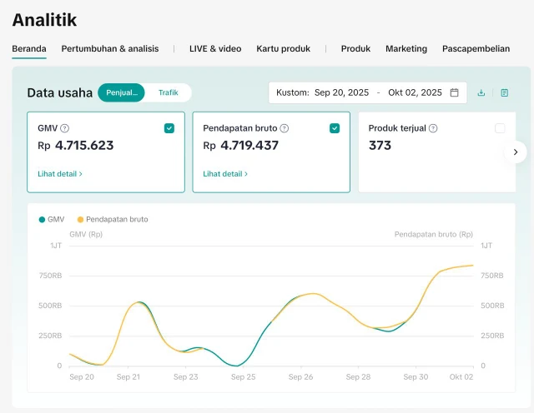Uncheck the GMV metric checkbox
This screenshot has height=413, width=534.
(x=169, y=128)
